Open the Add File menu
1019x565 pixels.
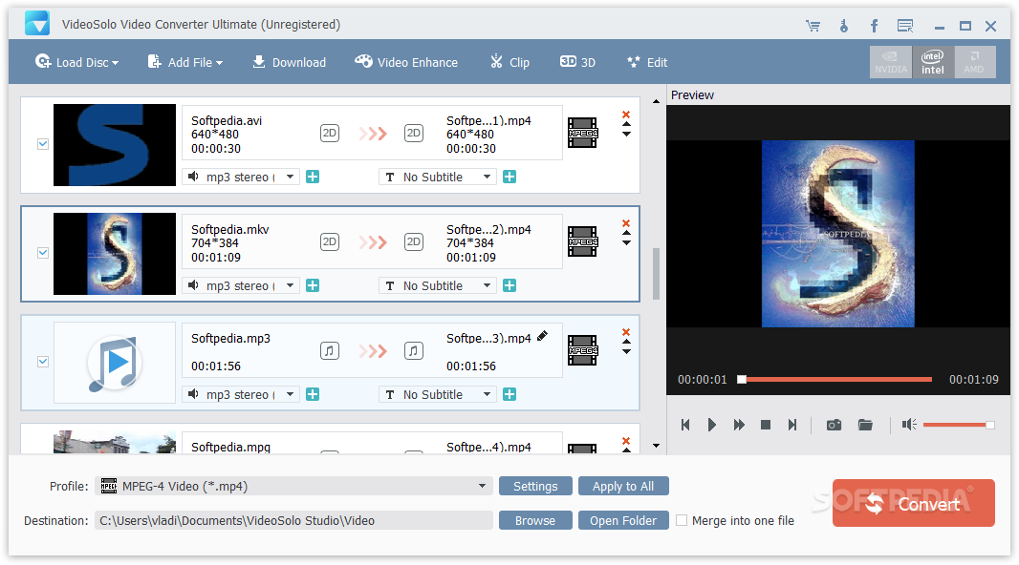click(185, 62)
